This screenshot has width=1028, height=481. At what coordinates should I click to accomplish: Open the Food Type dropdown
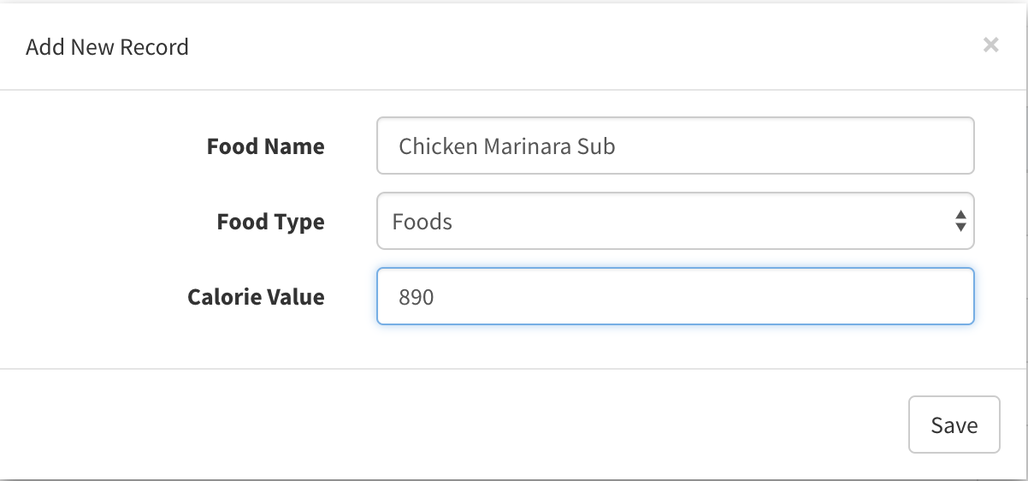coord(675,222)
